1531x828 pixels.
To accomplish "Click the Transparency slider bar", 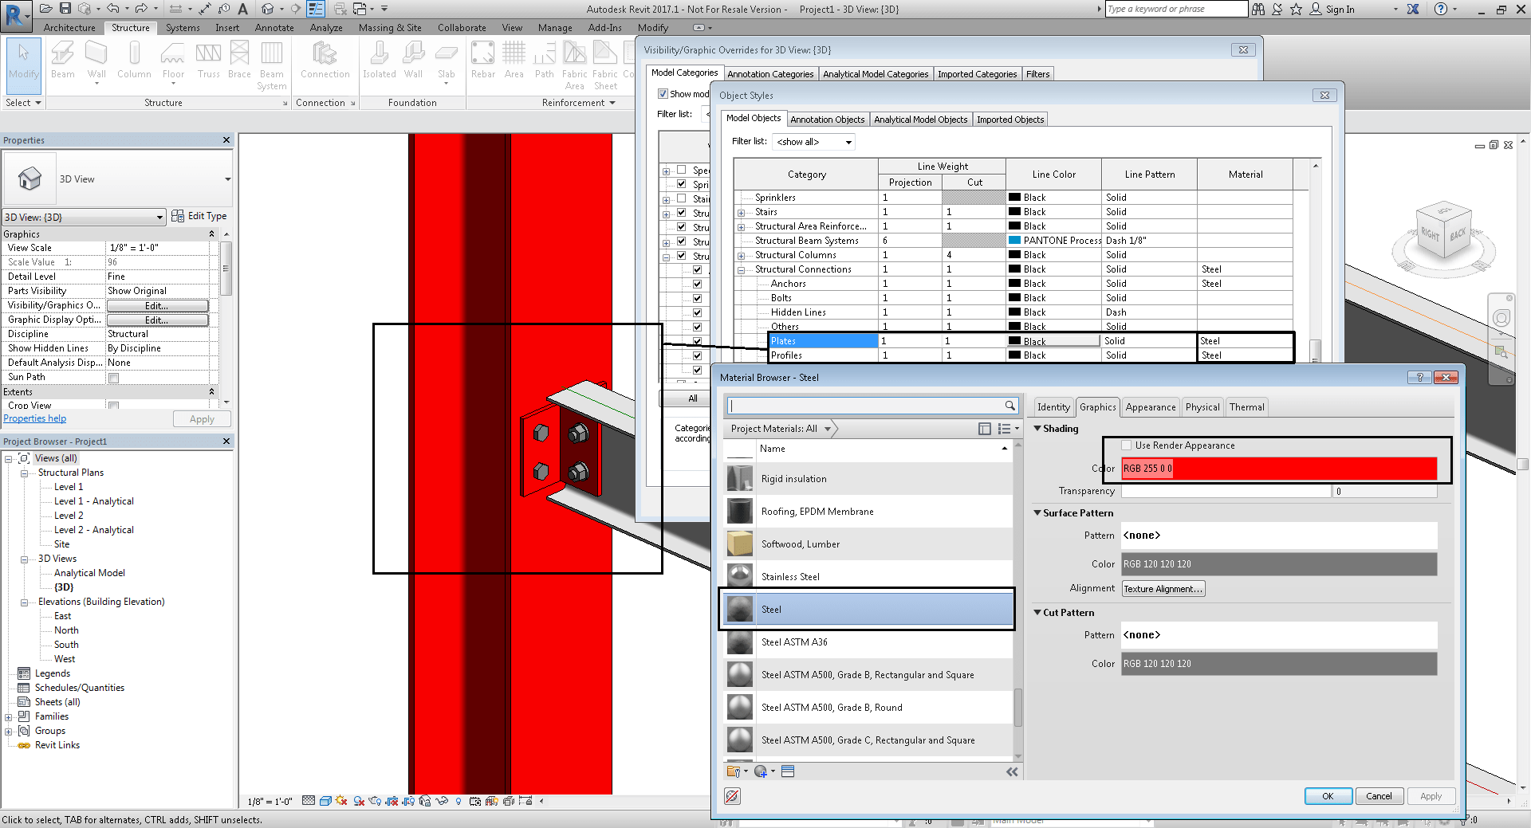I will pos(1226,492).
